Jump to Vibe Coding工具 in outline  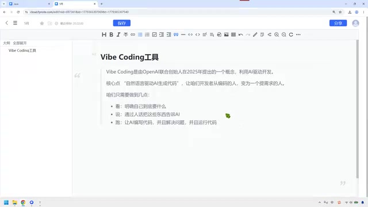[22, 51]
